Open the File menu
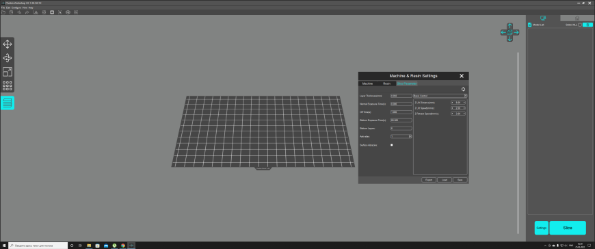595x249 pixels. 3,8
